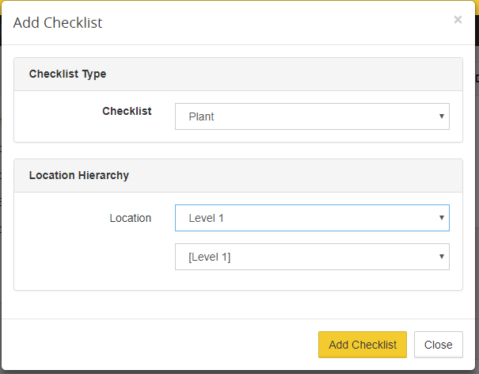
Task: Click the [Level 1] value text in lower field
Action: [209, 257]
